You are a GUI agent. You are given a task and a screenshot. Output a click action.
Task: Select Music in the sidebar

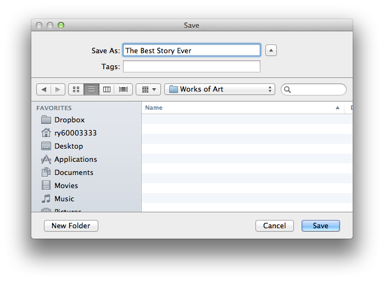pos(86,199)
